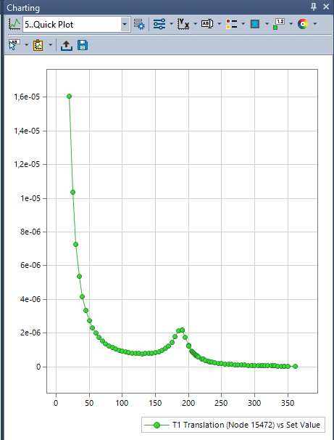The image size is (334, 440).
Task: Click the 150 x-axis label
Action: pyautogui.click(x=155, y=403)
